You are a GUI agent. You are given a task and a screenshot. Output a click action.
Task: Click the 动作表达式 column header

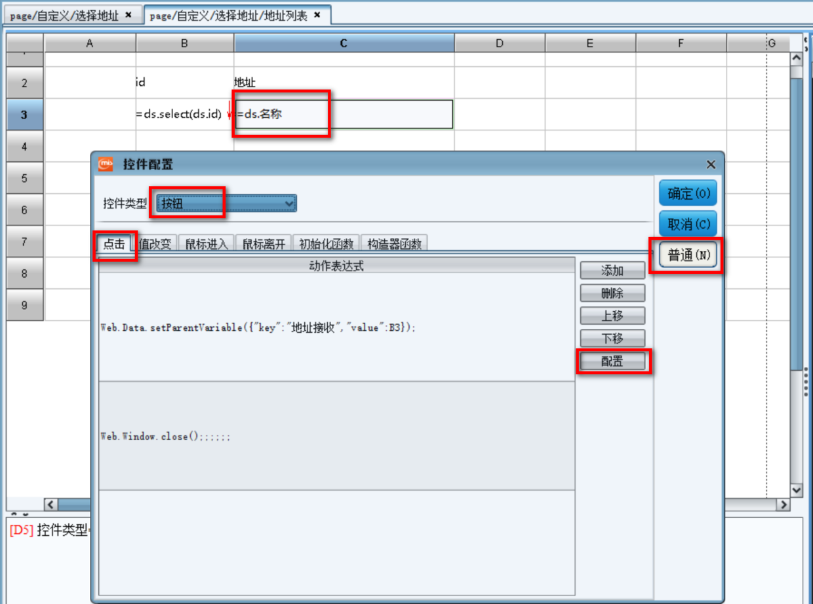point(337,265)
